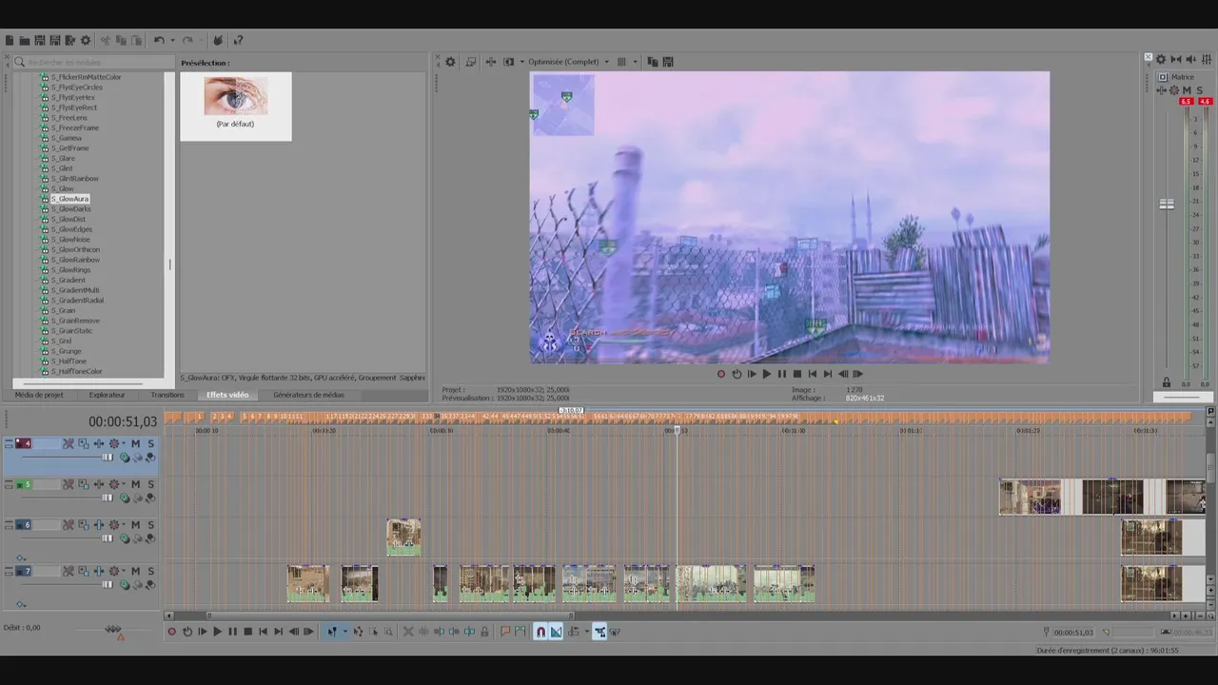Click the track 4 opacity slider handle
This screenshot has width=1218, height=685.
(x=108, y=458)
